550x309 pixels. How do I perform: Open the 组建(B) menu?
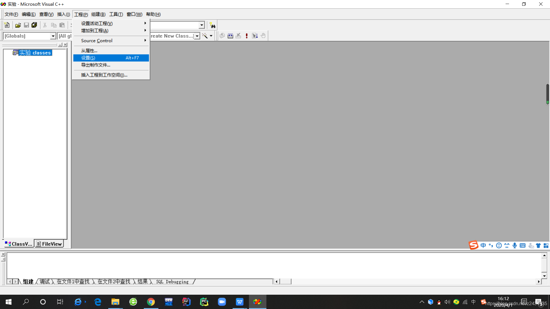click(98, 14)
